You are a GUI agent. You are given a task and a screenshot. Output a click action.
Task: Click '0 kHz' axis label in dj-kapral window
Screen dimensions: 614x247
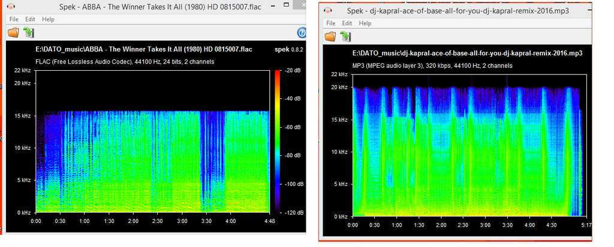point(341,216)
